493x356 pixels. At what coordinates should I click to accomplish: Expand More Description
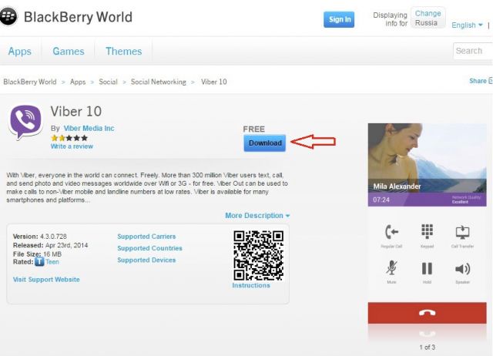[257, 216]
